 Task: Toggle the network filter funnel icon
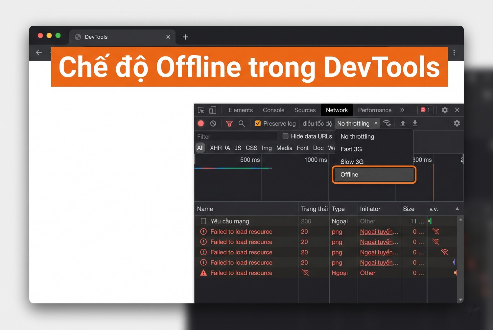tap(229, 124)
